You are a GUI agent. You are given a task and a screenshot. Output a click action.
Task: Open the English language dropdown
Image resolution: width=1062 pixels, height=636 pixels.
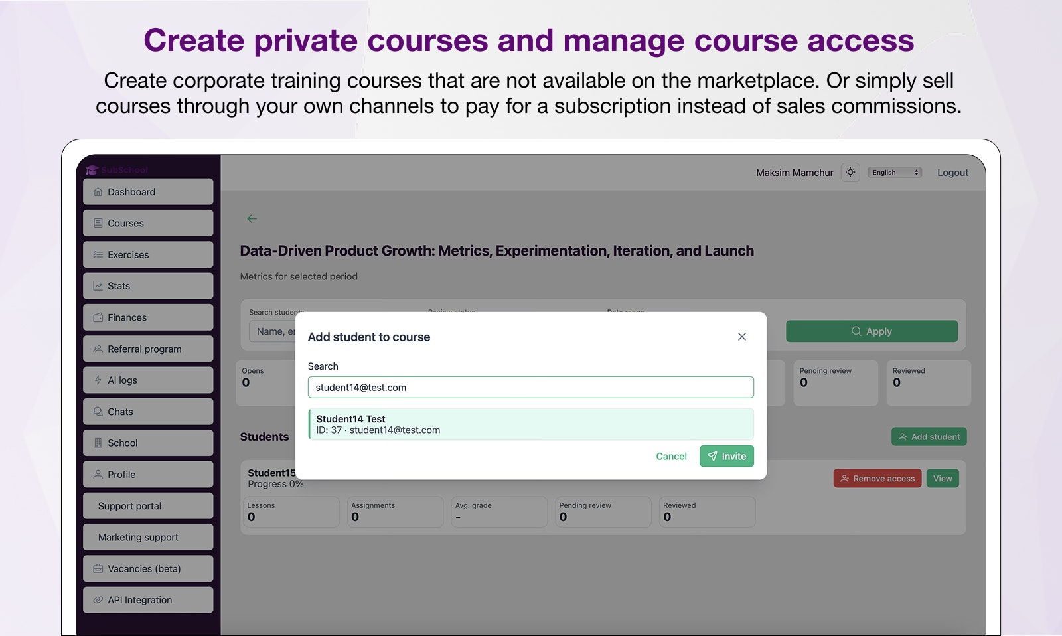click(x=894, y=173)
